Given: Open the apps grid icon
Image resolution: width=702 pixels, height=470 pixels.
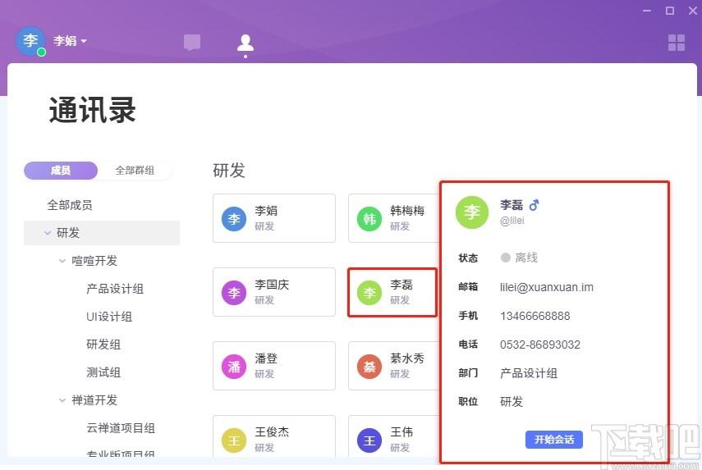Looking at the screenshot, I should [x=677, y=43].
